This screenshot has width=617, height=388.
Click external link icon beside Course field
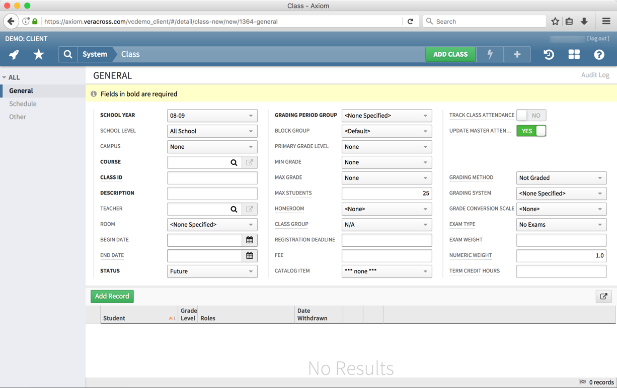250,162
